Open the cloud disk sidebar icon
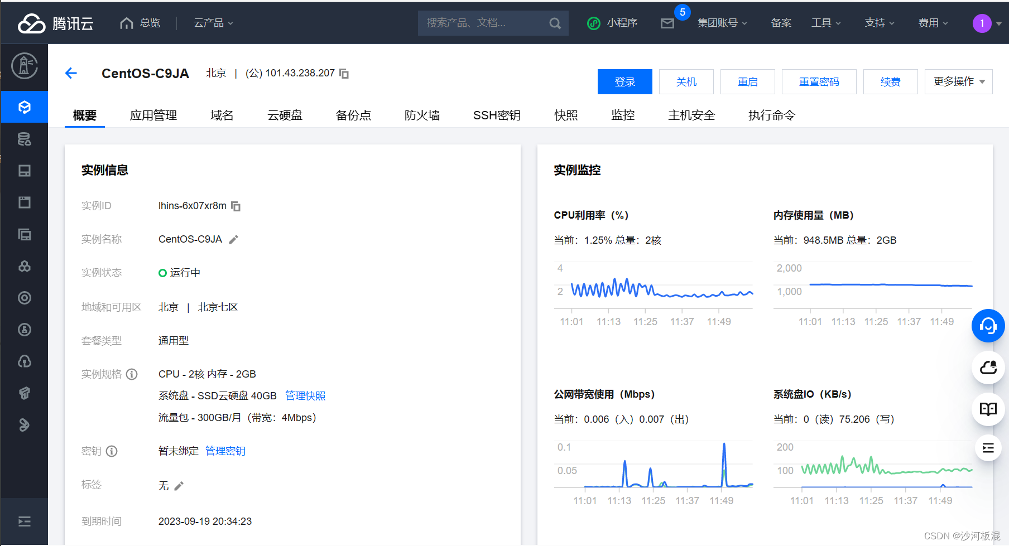Screen dimensions: 1009x546 click(25, 171)
